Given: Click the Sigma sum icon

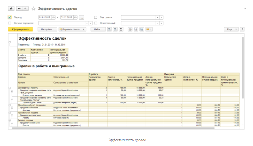Looking at the screenshot, I should coord(121,29).
